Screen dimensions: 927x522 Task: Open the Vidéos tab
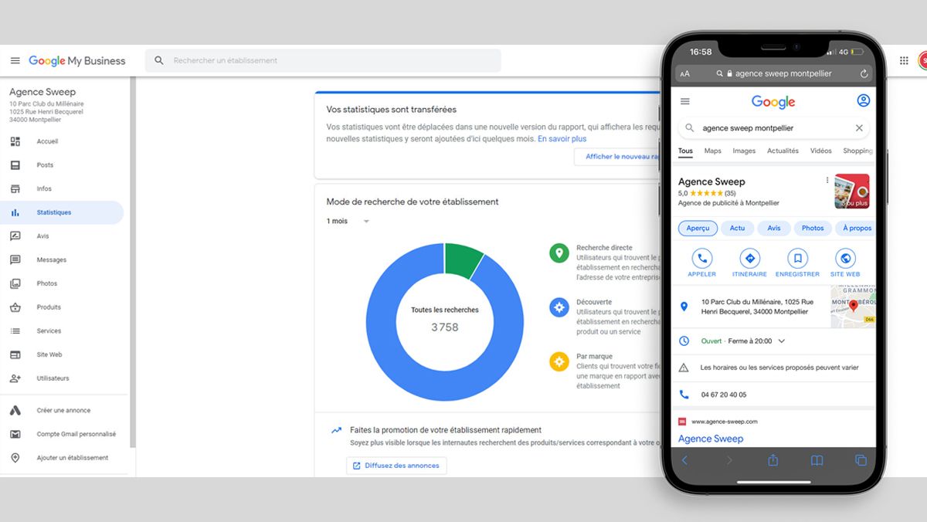(x=821, y=151)
